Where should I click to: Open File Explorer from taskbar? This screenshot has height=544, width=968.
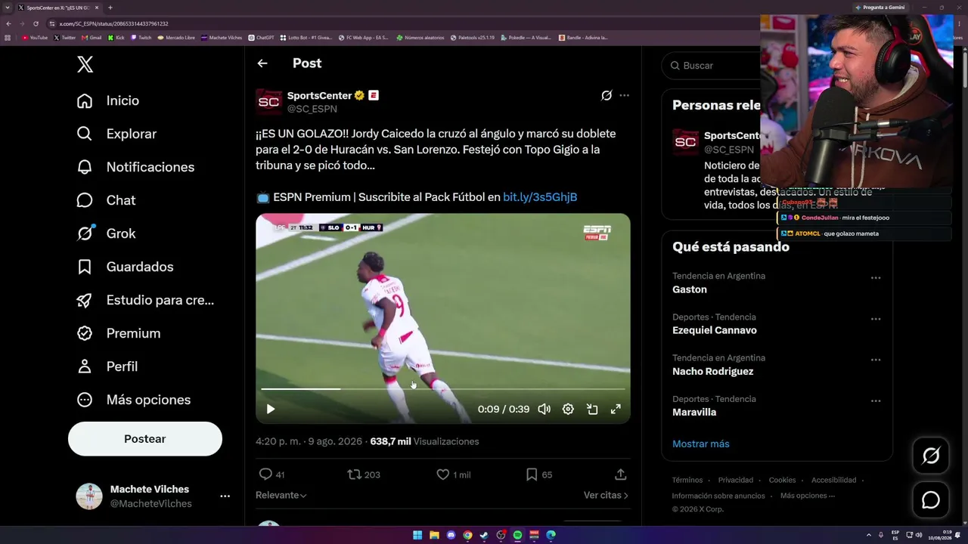coord(434,535)
